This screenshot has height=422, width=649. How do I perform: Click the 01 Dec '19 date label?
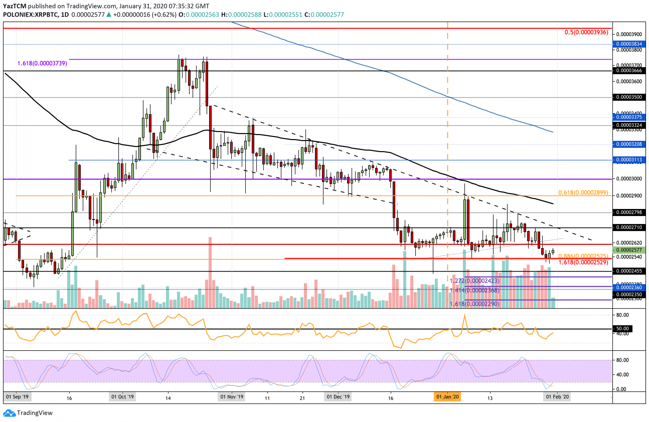point(338,397)
